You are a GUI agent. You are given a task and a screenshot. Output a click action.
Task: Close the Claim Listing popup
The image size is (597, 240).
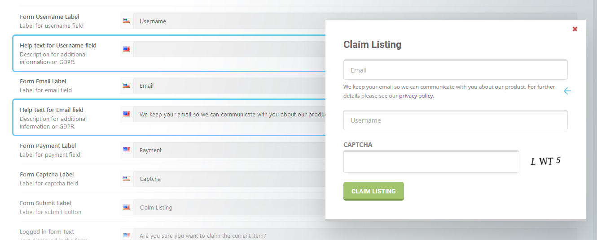coord(575,29)
